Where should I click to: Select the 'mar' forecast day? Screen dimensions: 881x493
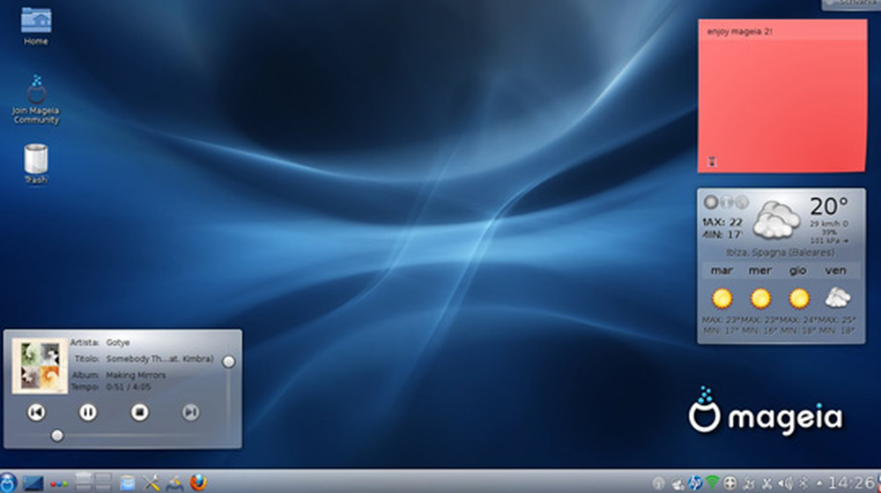(x=722, y=270)
